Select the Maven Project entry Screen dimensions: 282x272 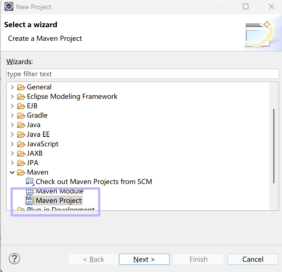point(59,201)
